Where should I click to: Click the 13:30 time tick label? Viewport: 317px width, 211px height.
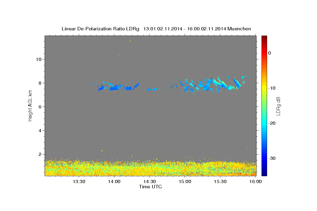coord(79,181)
